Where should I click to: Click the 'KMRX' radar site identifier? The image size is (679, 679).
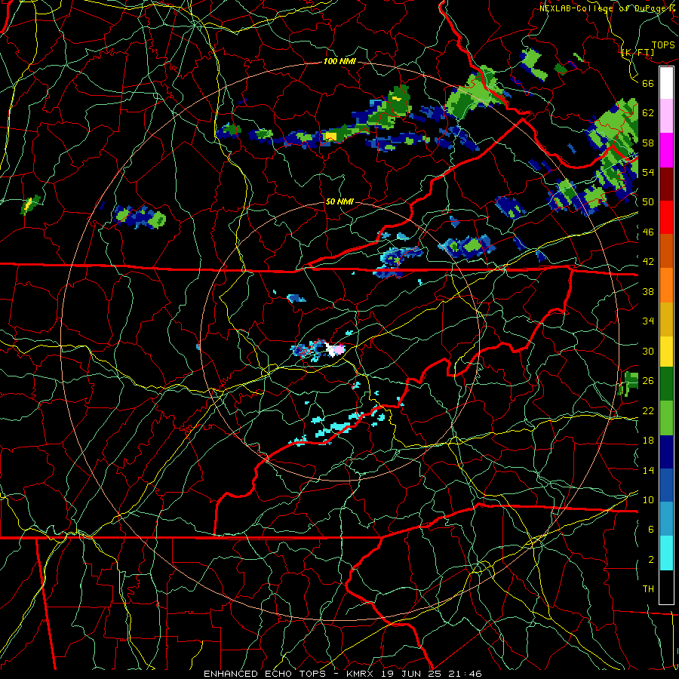pos(361,674)
